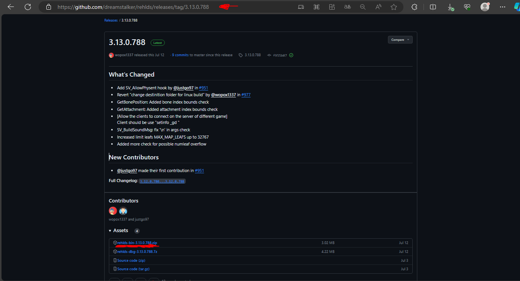Open #951 link under New Contributors
Viewport: 520px width, 281px height.
pos(199,171)
